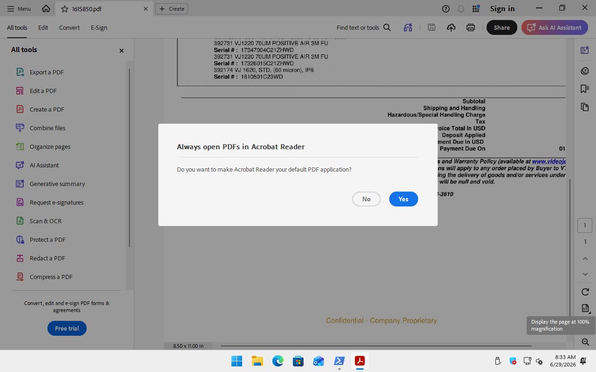Screen dimensions: 596x372
Task: Rotate the page clockwise icon
Action: click(x=585, y=292)
